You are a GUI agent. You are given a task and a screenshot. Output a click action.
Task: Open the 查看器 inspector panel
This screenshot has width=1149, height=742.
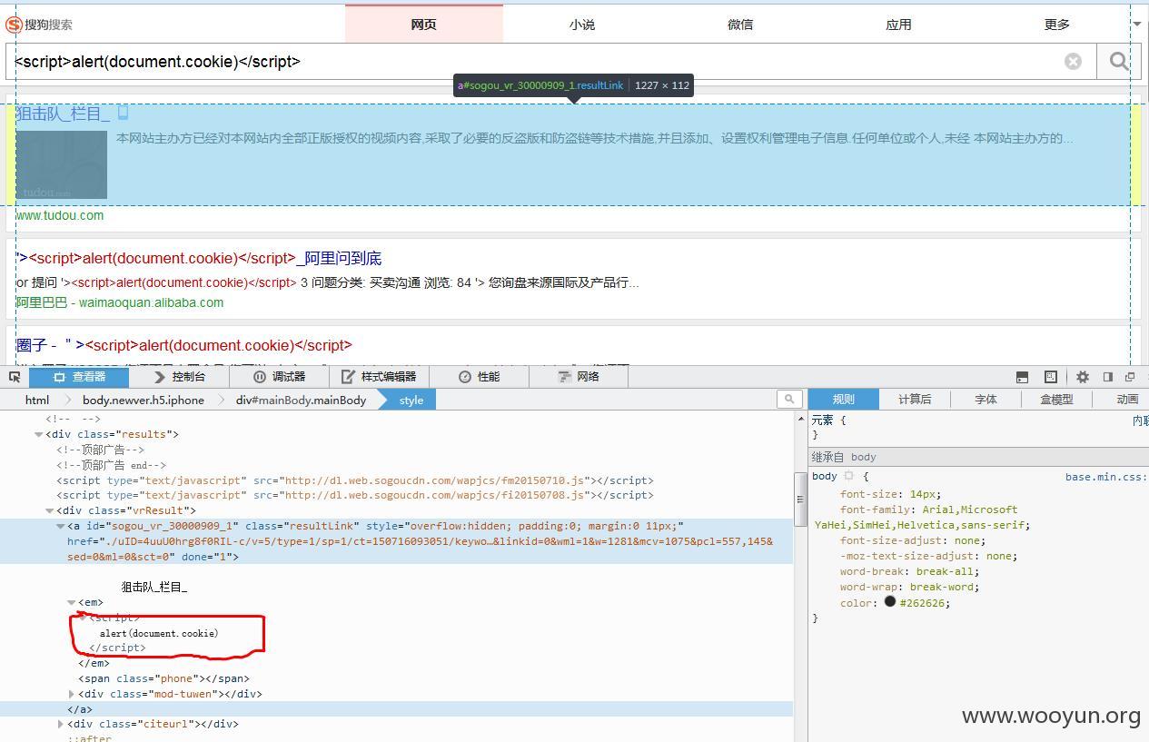[80, 377]
